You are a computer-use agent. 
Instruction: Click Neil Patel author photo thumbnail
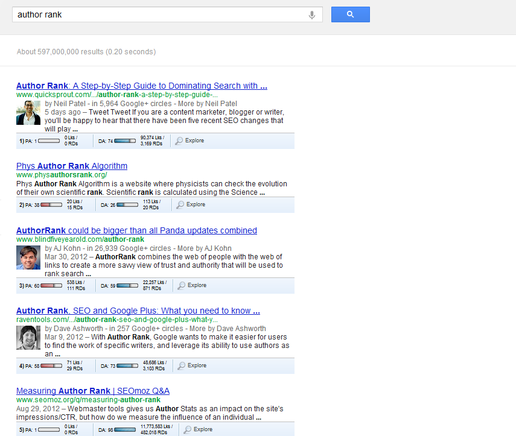[x=28, y=113]
